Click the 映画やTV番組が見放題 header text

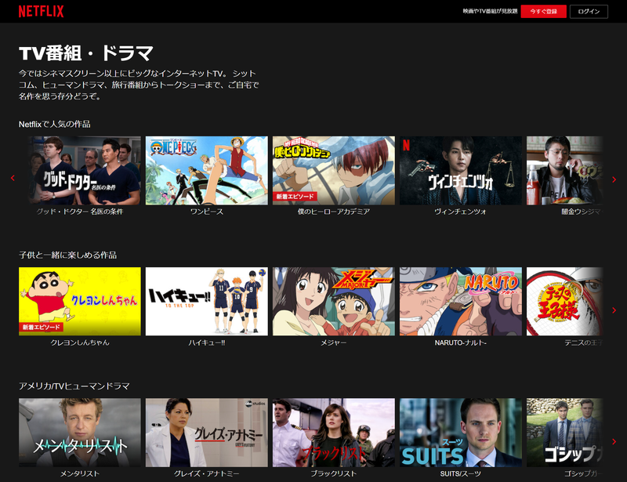pos(491,11)
